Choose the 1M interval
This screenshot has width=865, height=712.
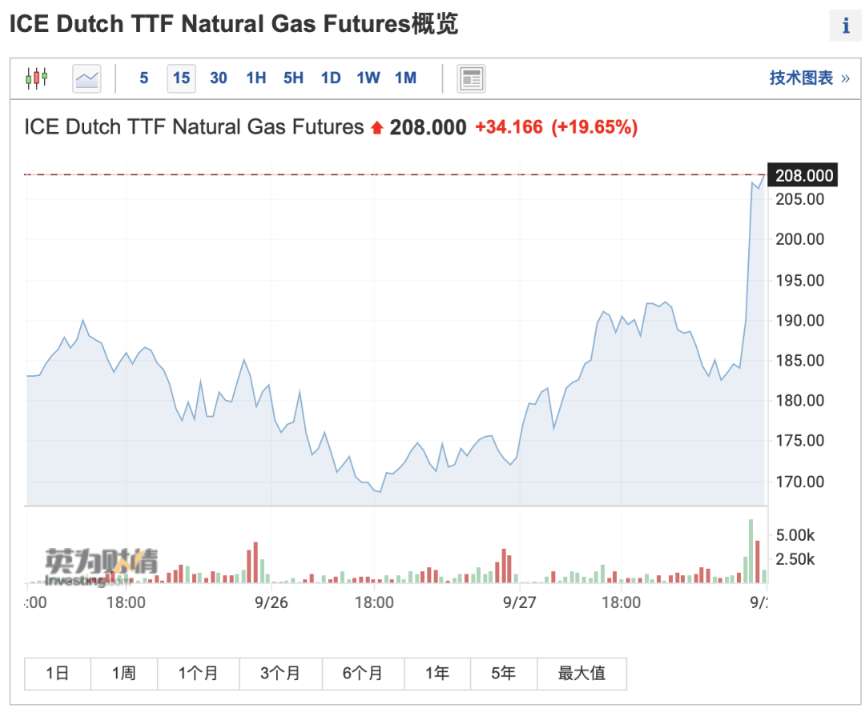click(406, 78)
